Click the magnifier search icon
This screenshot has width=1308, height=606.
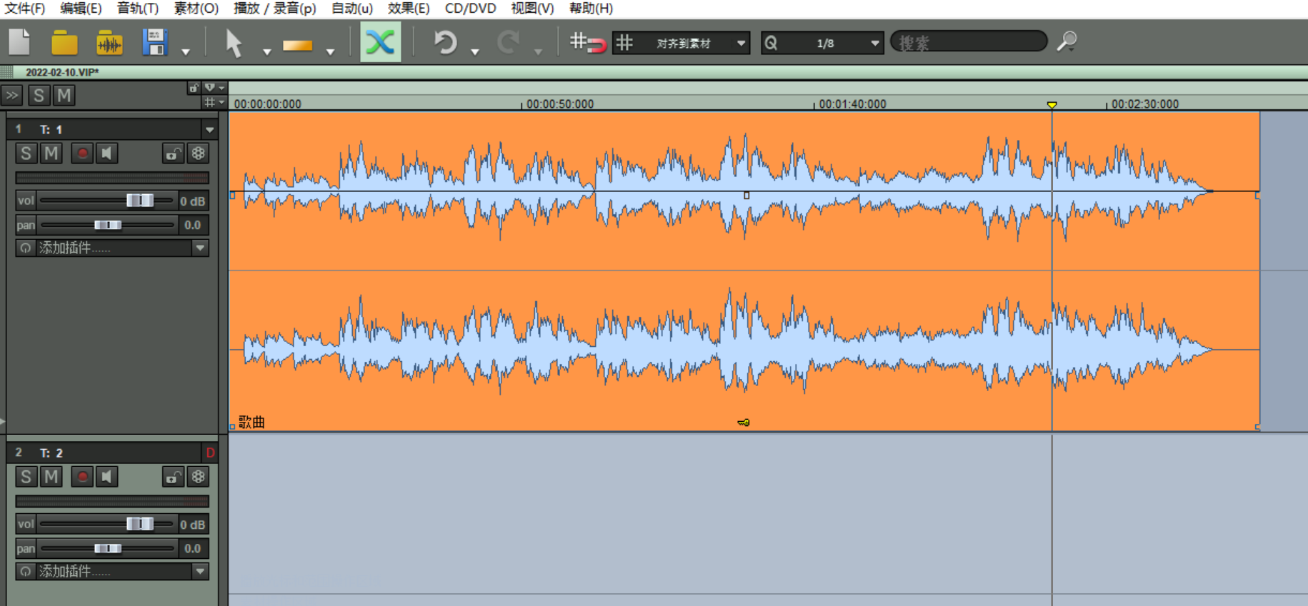(x=1067, y=41)
